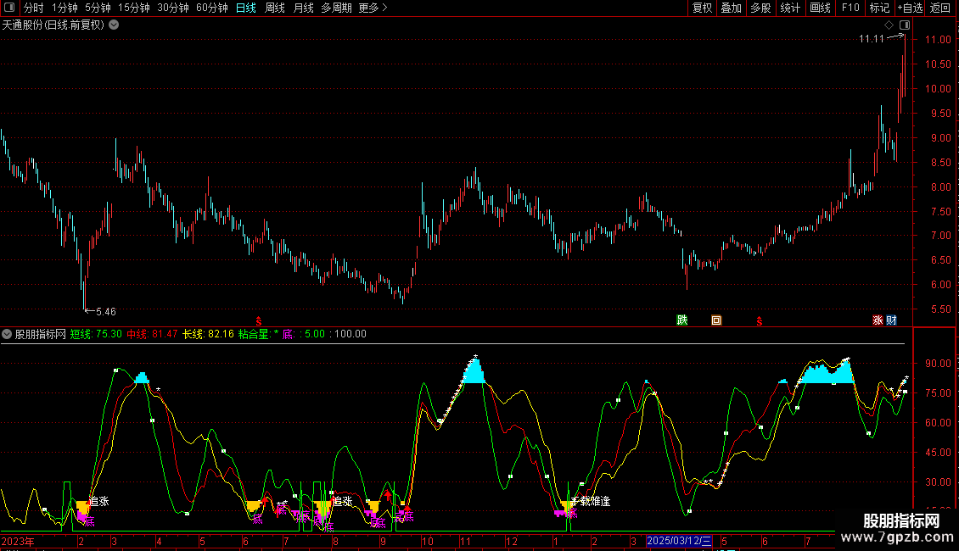Switch to the 周线 weekly period tab

[275, 8]
